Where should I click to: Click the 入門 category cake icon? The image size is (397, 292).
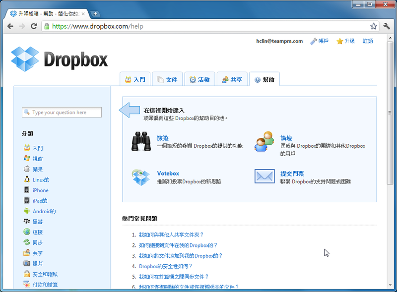[x=27, y=148]
